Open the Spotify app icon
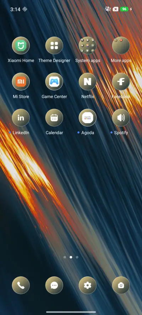Screen dimensions: 142x315 pyautogui.click(x=121, y=118)
